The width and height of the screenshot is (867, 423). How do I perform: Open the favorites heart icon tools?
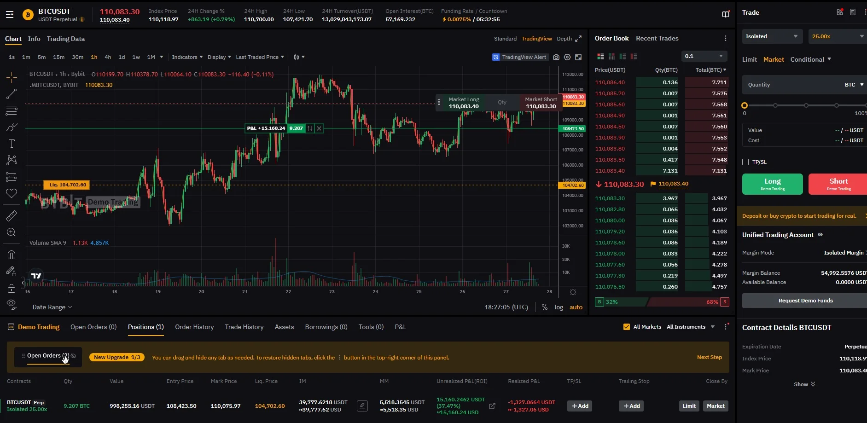(12, 193)
